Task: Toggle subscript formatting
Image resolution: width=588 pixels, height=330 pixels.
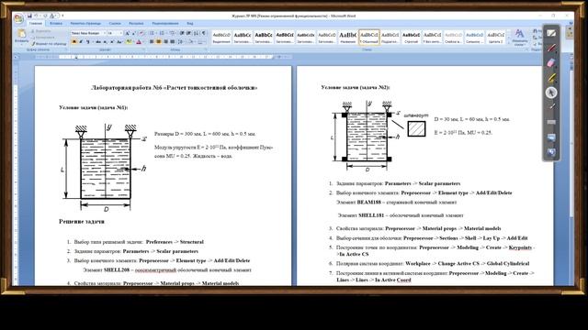Action: coord(105,41)
